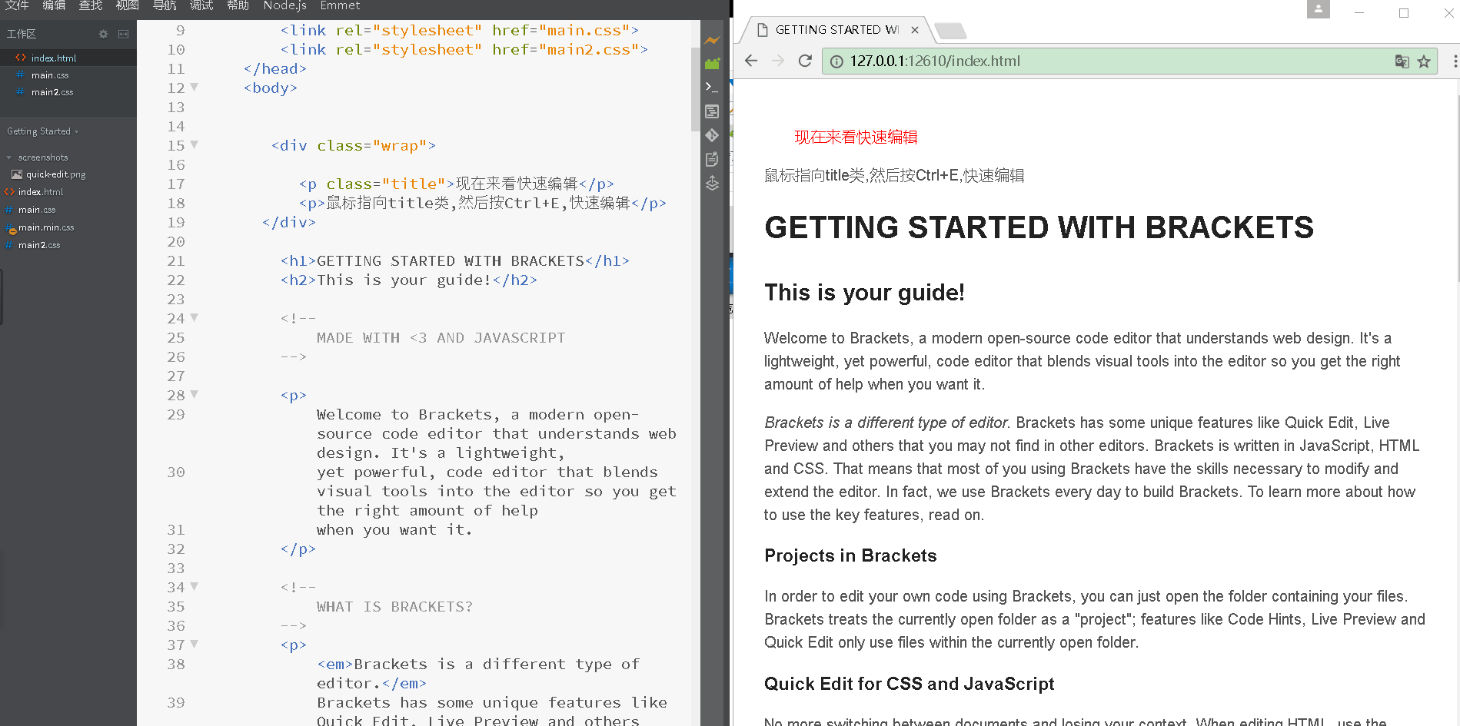Open the 查找 menu
Image resolution: width=1460 pixels, height=726 pixels.
pyautogui.click(x=91, y=5)
